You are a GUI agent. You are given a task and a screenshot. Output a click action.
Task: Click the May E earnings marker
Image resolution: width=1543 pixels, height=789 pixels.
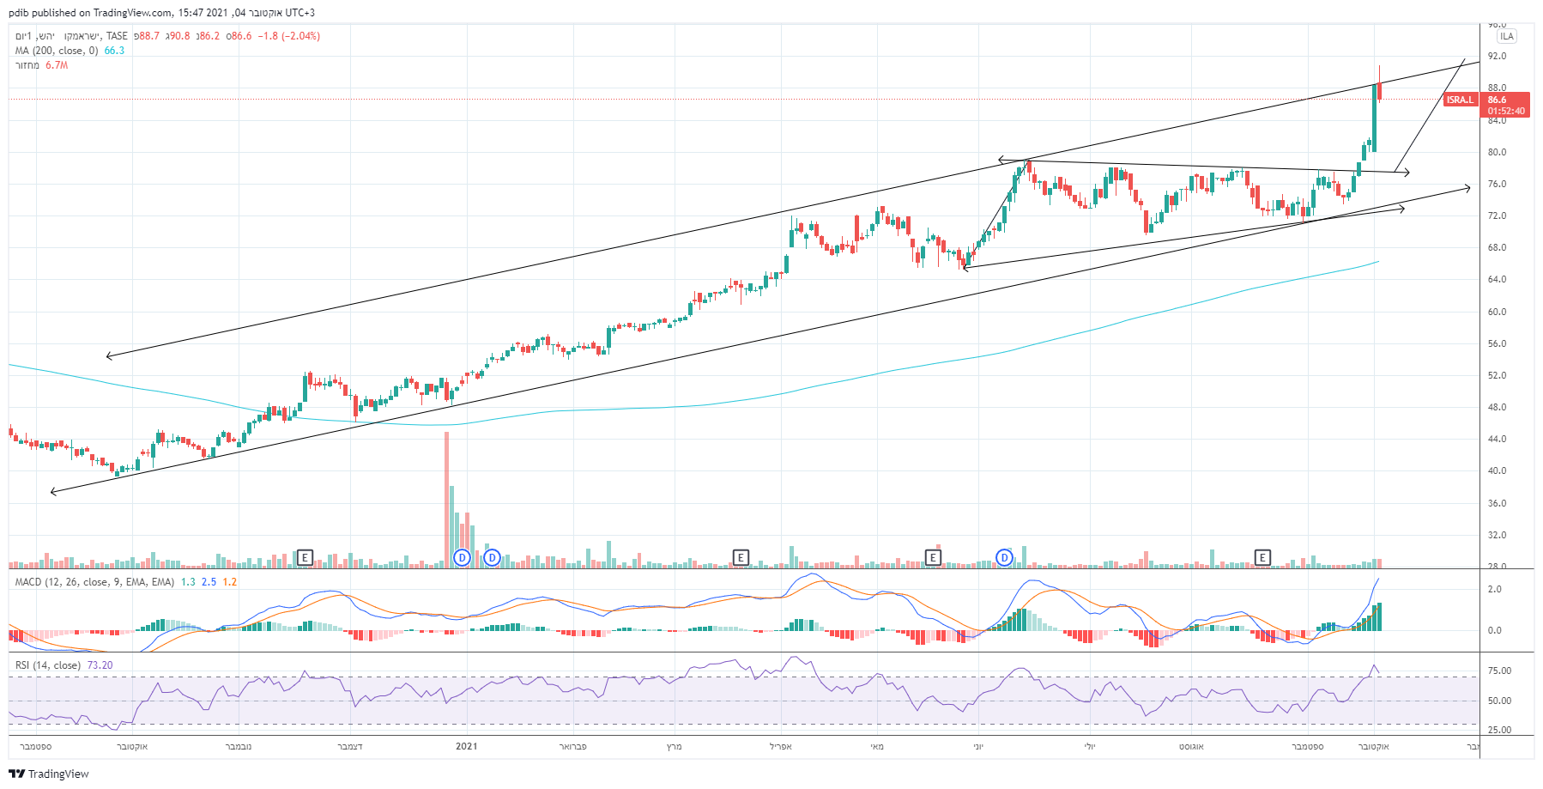[x=933, y=558]
